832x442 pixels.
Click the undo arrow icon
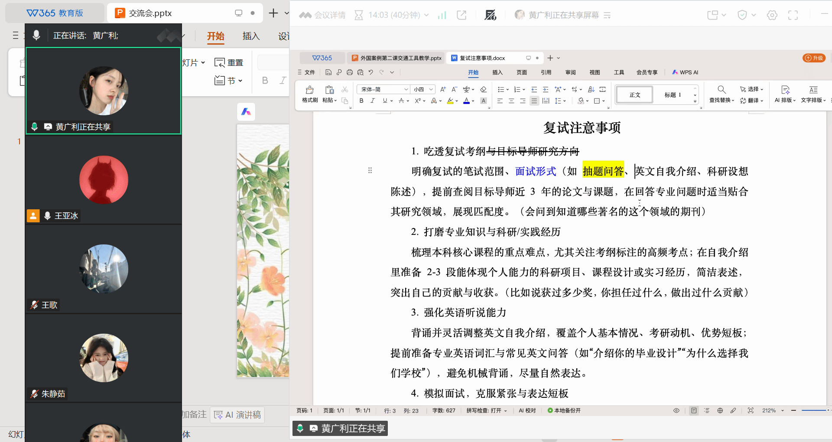point(370,72)
